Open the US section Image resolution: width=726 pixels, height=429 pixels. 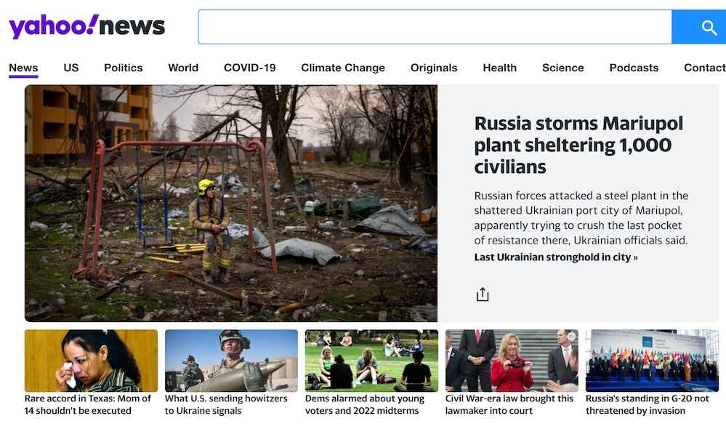pos(70,68)
